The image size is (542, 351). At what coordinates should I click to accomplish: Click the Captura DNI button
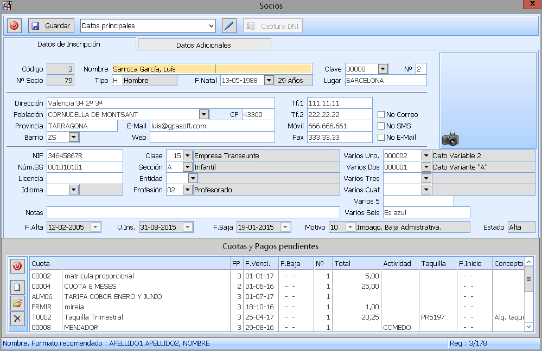point(273,25)
